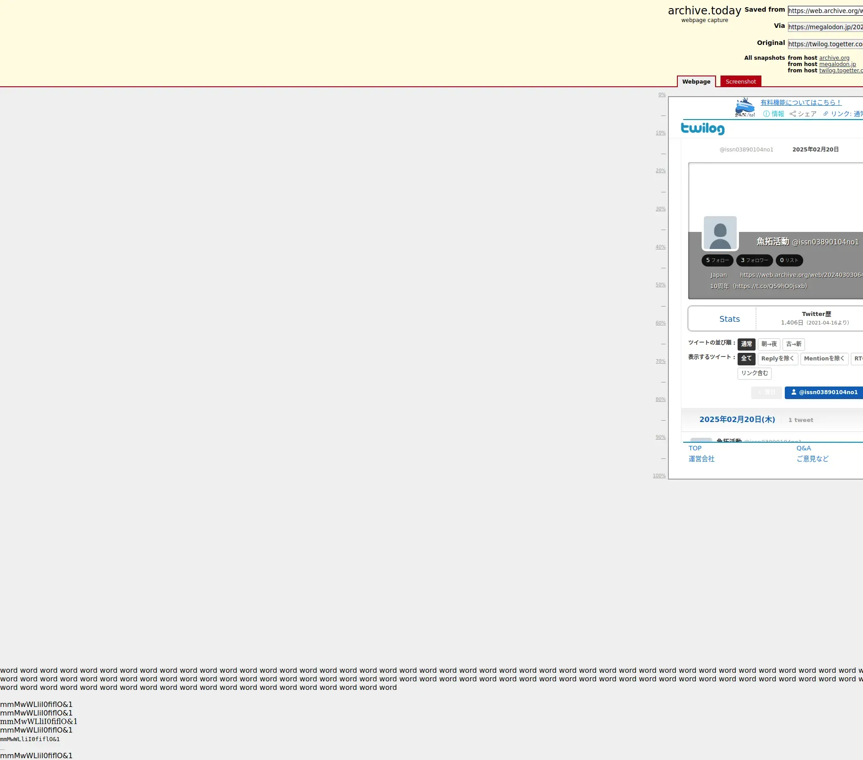Jump to the 50% page position marker
The image size is (863, 760).
tap(660, 285)
